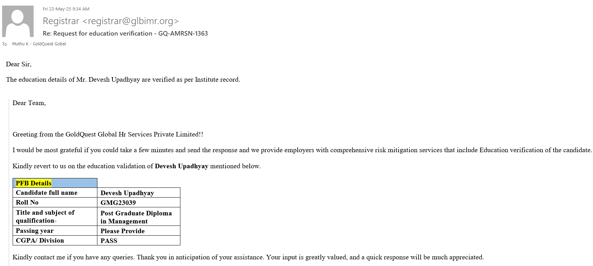Click the Roll No label cell
Screen dimensions: 593x266
click(27, 202)
